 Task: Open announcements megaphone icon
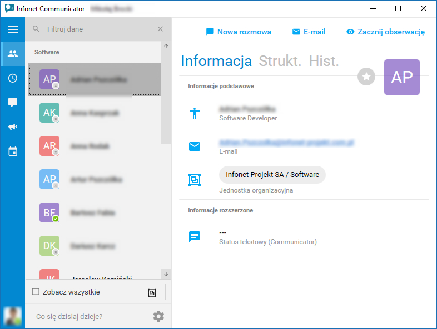(x=13, y=127)
